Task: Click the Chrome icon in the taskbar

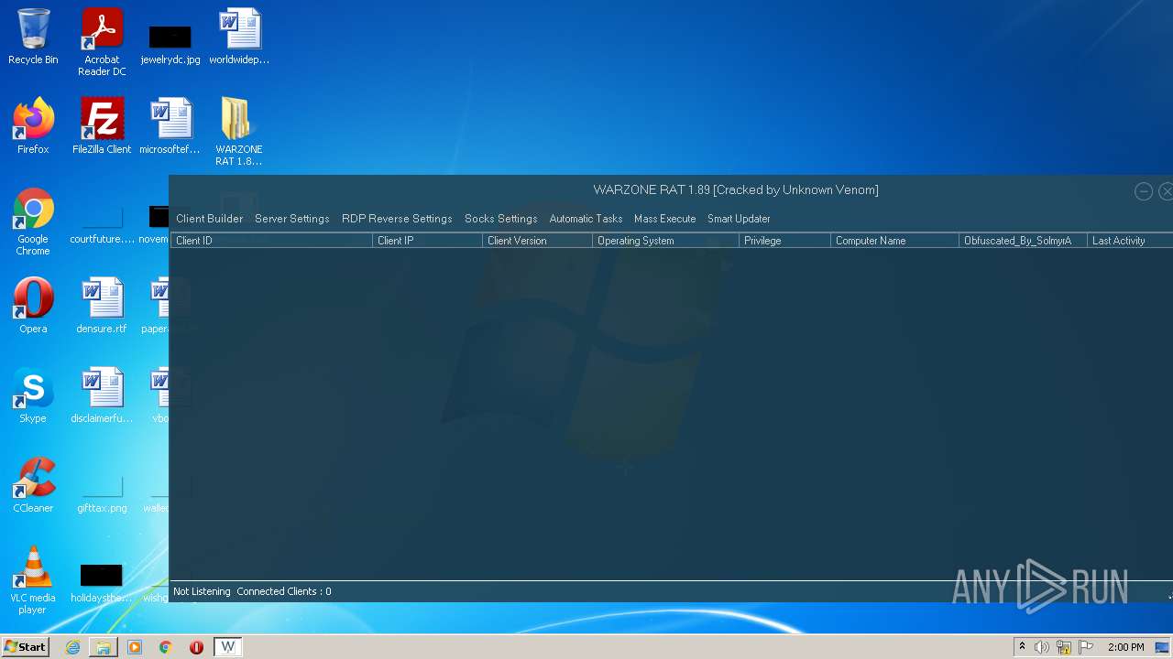Action: pyautogui.click(x=166, y=647)
